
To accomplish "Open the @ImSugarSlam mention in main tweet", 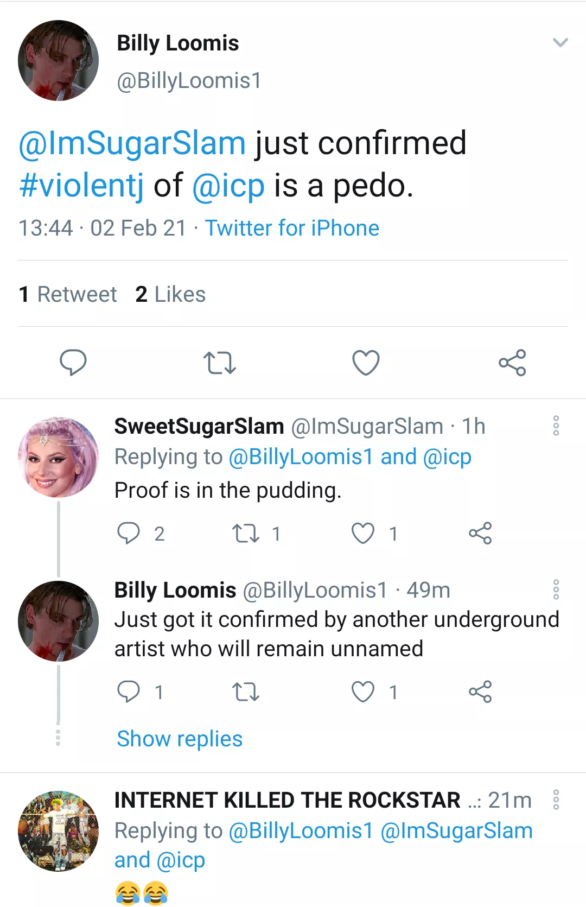I will click(132, 143).
